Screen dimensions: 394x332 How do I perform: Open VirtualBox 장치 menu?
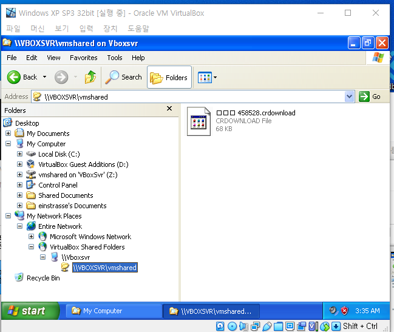pos(110,29)
